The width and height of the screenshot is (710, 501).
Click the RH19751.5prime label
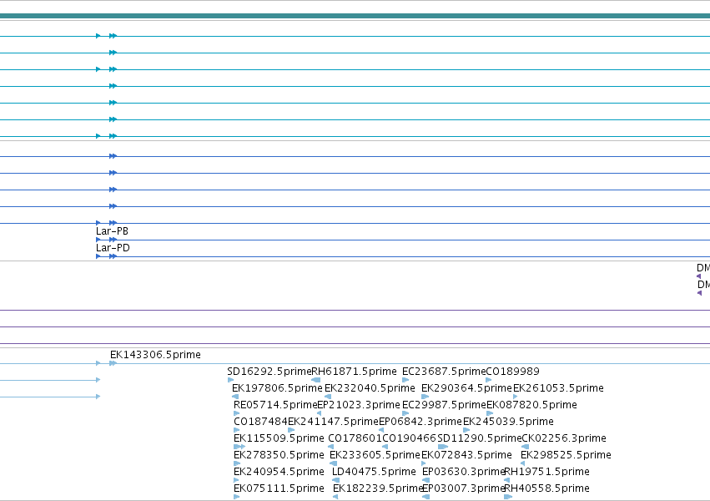click(547, 472)
